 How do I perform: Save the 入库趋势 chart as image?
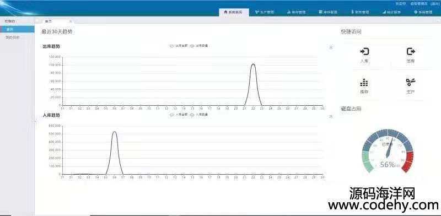point(331,116)
